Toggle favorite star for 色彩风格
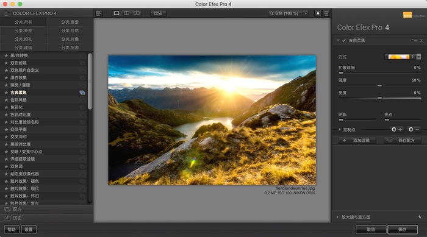Screen dimensions: 427x237 [x=6, y=100]
